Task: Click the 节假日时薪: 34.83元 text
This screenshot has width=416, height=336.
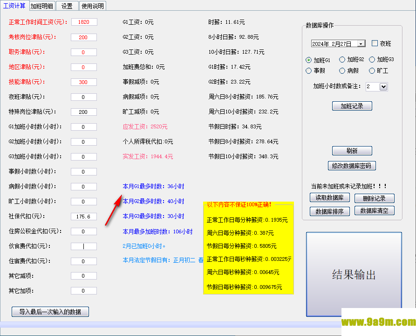Action: 235,126
